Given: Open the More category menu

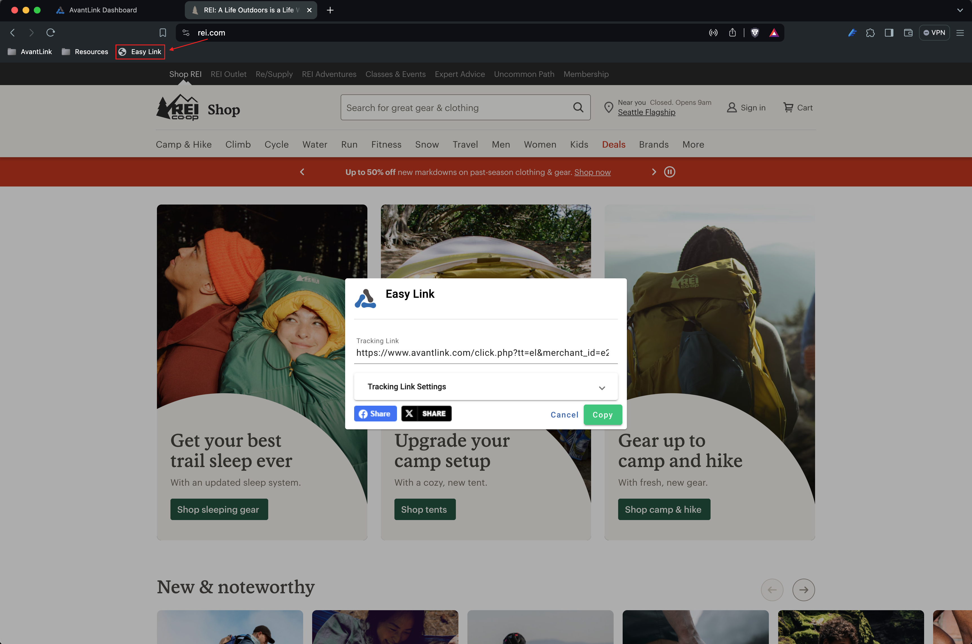Looking at the screenshot, I should 693,145.
